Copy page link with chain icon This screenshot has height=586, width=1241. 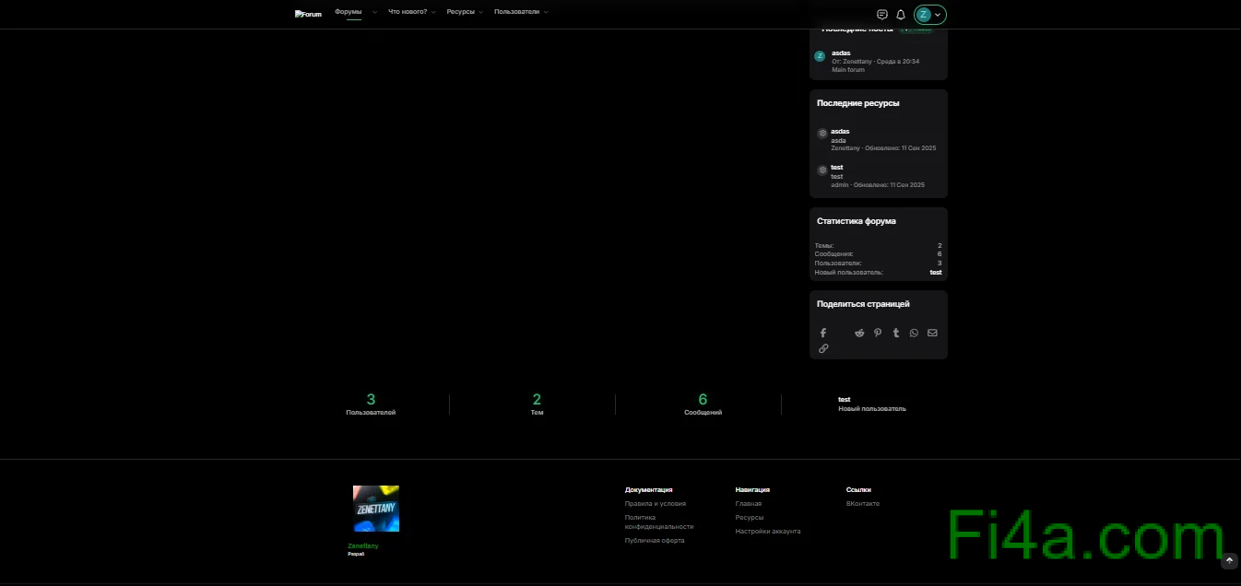[823, 348]
